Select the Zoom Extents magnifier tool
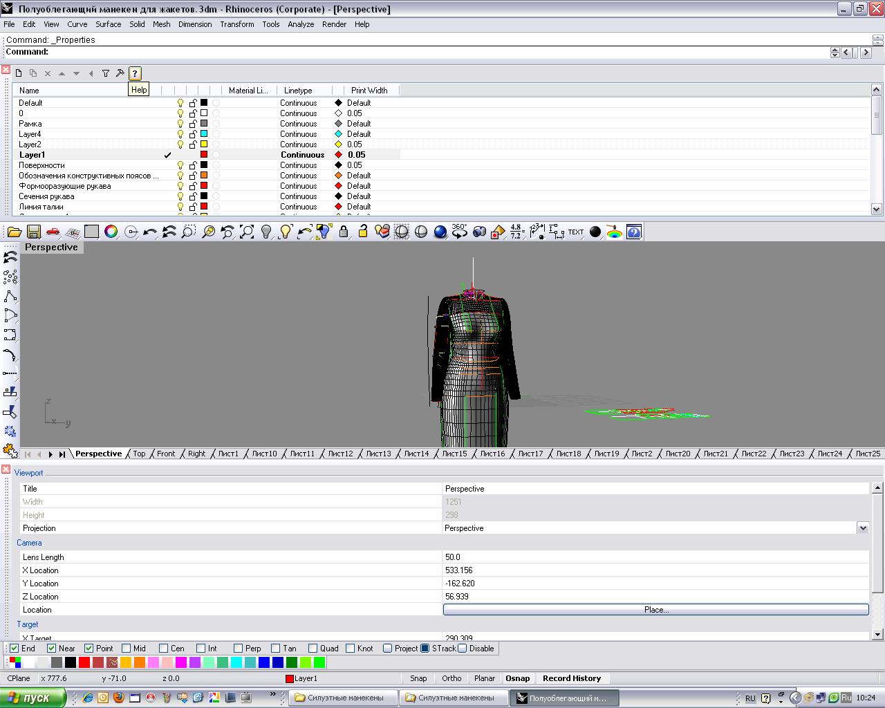 coord(247,232)
